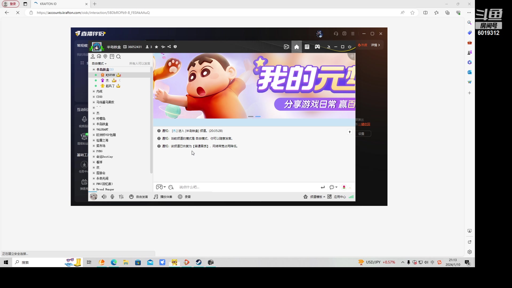Expand the gift panel up arrow

[x=350, y=188]
